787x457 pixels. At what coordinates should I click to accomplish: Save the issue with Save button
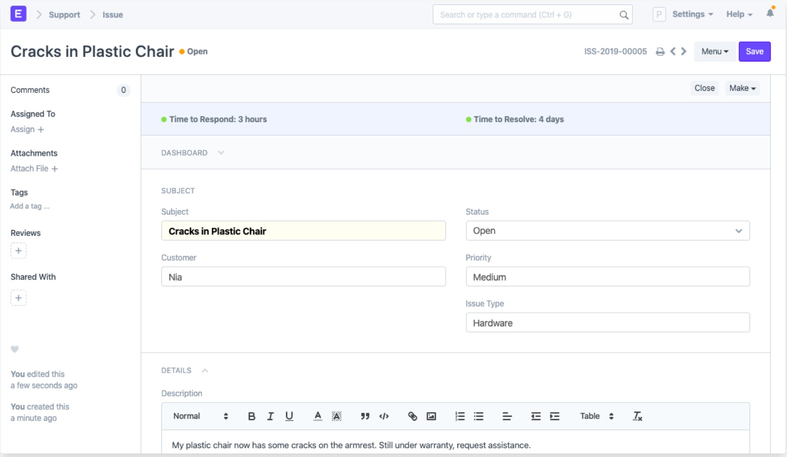pyautogui.click(x=754, y=51)
